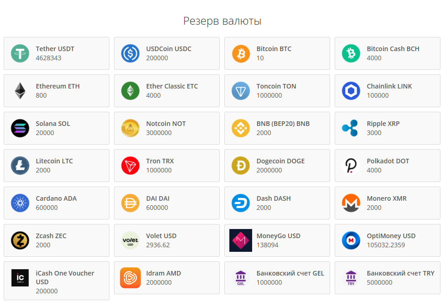The width and height of the screenshot is (445, 302).
Task: Click the Резерв валюты heading
Action: click(x=222, y=21)
